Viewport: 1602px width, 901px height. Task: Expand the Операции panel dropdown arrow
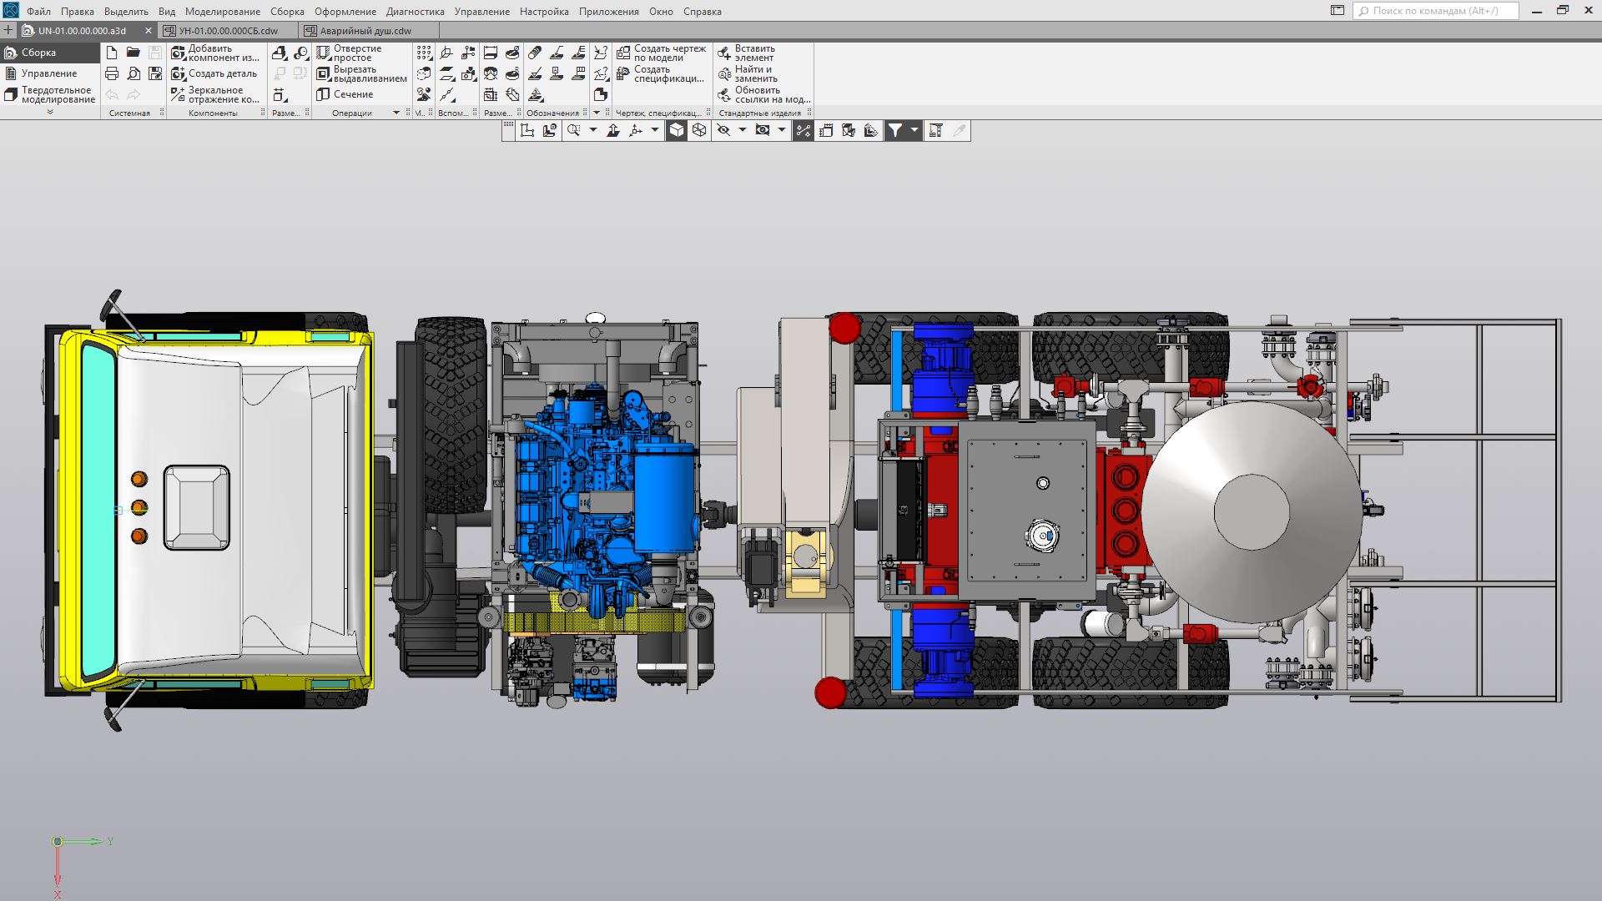pyautogui.click(x=396, y=113)
